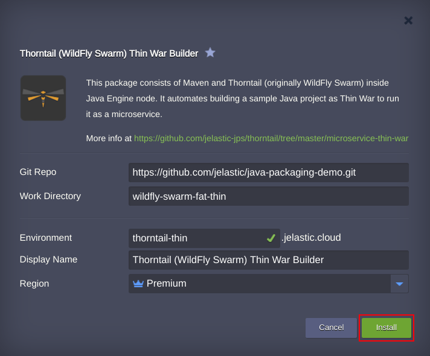The image size is (430, 356).
Task: Open the GitHub microservice-thin-war link
Action: [x=271, y=138]
